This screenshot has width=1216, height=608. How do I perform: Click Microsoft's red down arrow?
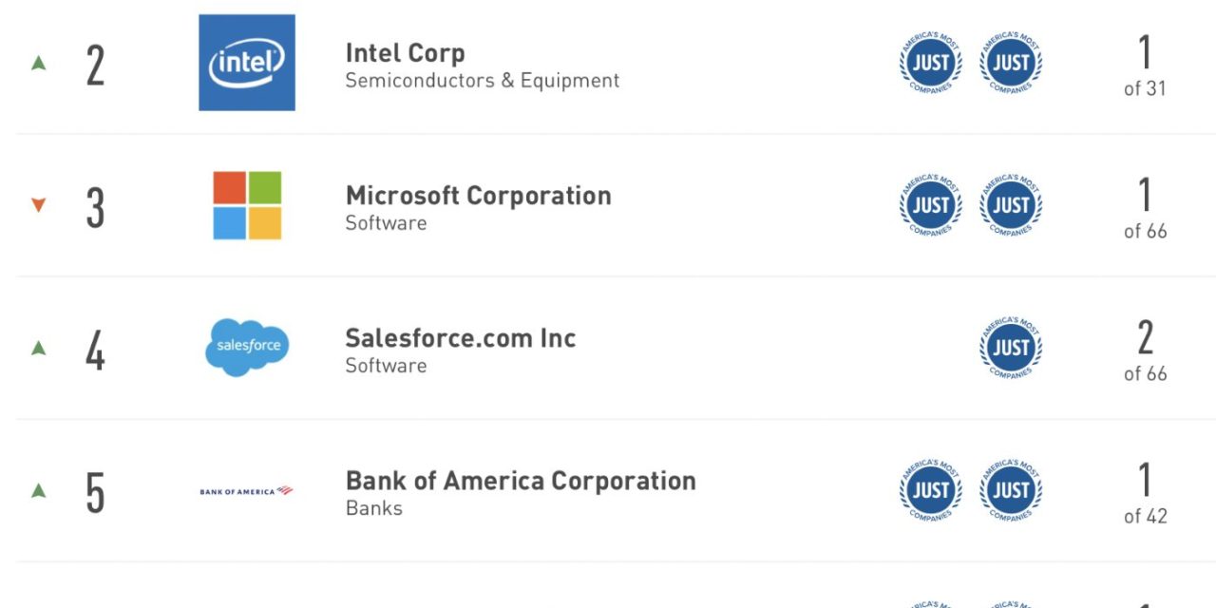(x=39, y=205)
